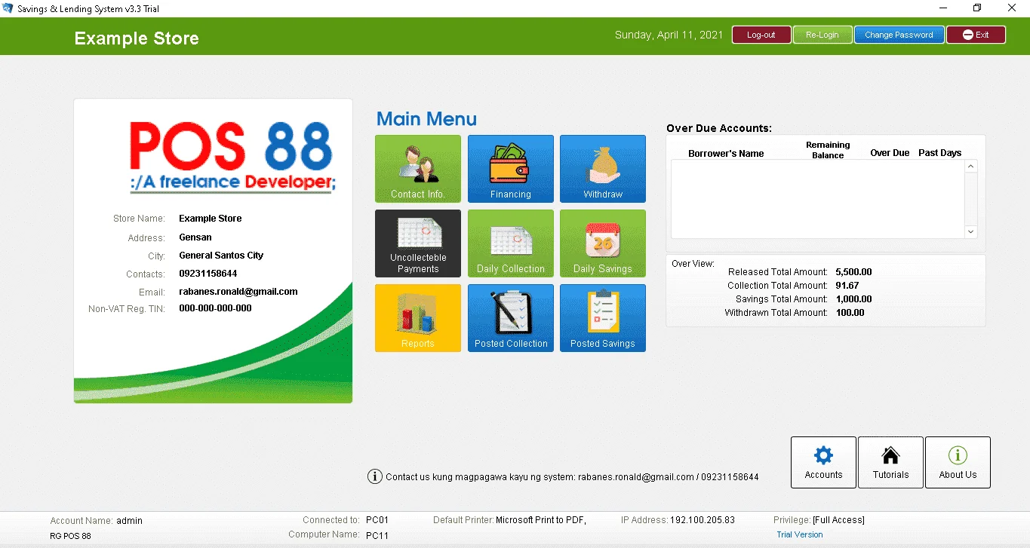1030x548 pixels.
Task: Click the TIN value 000-000-000-000
Action: [x=215, y=308]
